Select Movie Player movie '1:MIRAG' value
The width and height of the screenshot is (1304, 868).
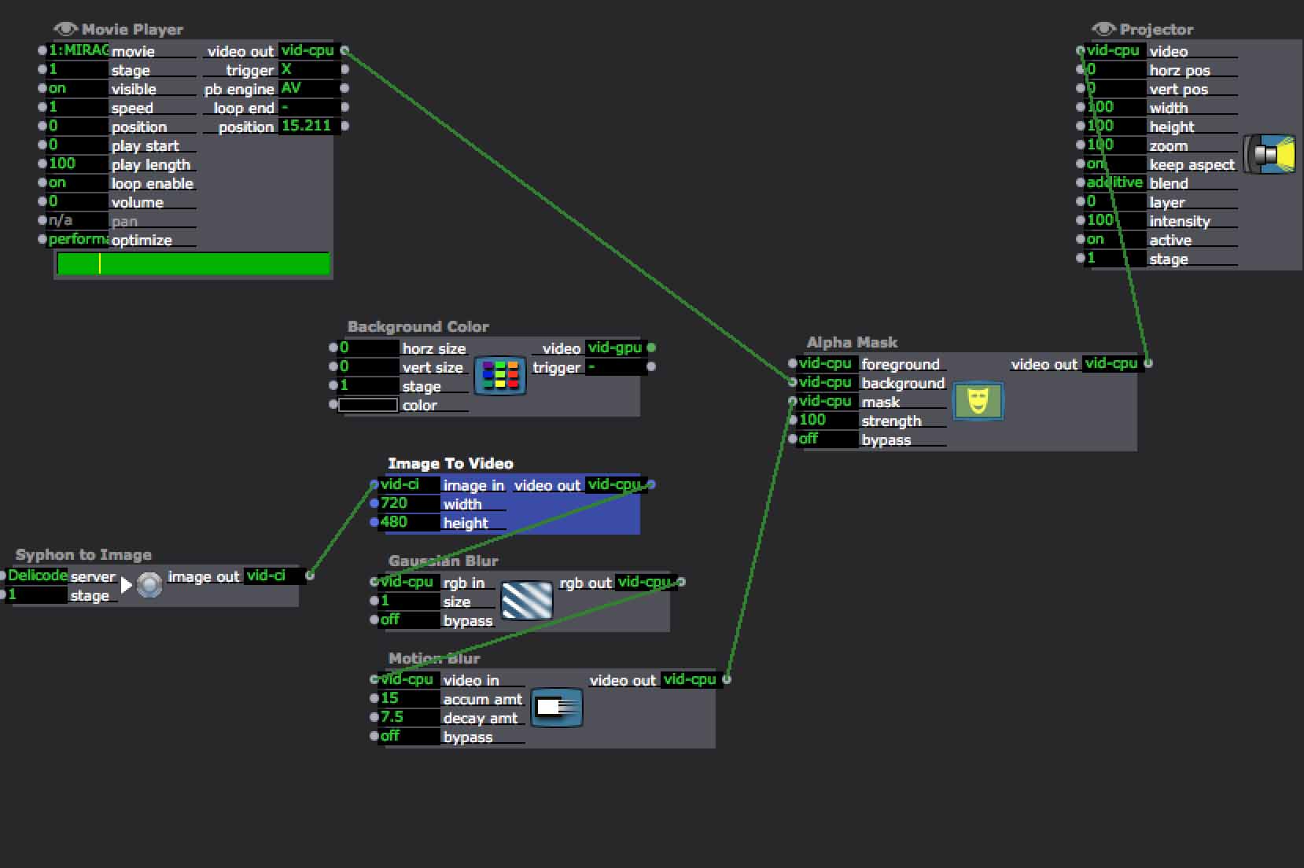pos(78,50)
